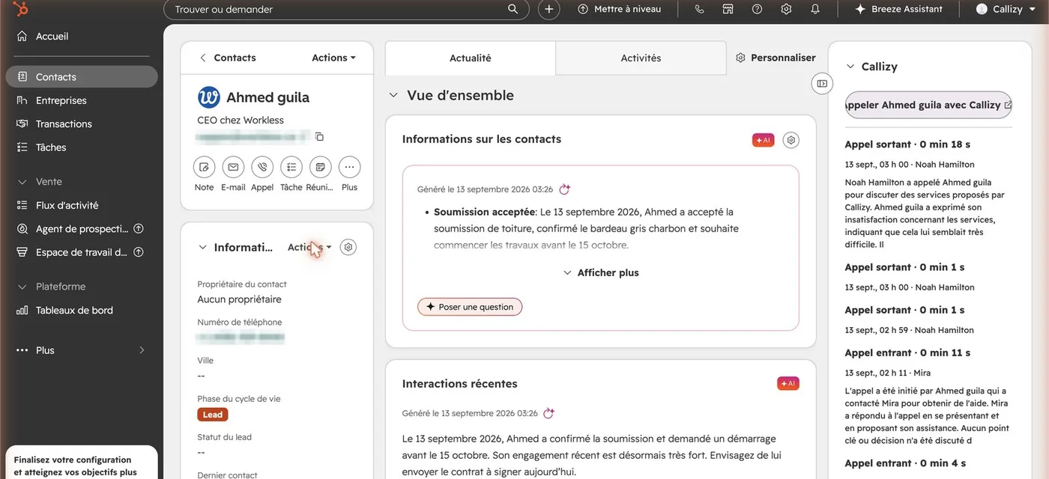This screenshot has height=479, width=1049.
Task: Open gear settings of the Informati... section
Action: tap(348, 247)
